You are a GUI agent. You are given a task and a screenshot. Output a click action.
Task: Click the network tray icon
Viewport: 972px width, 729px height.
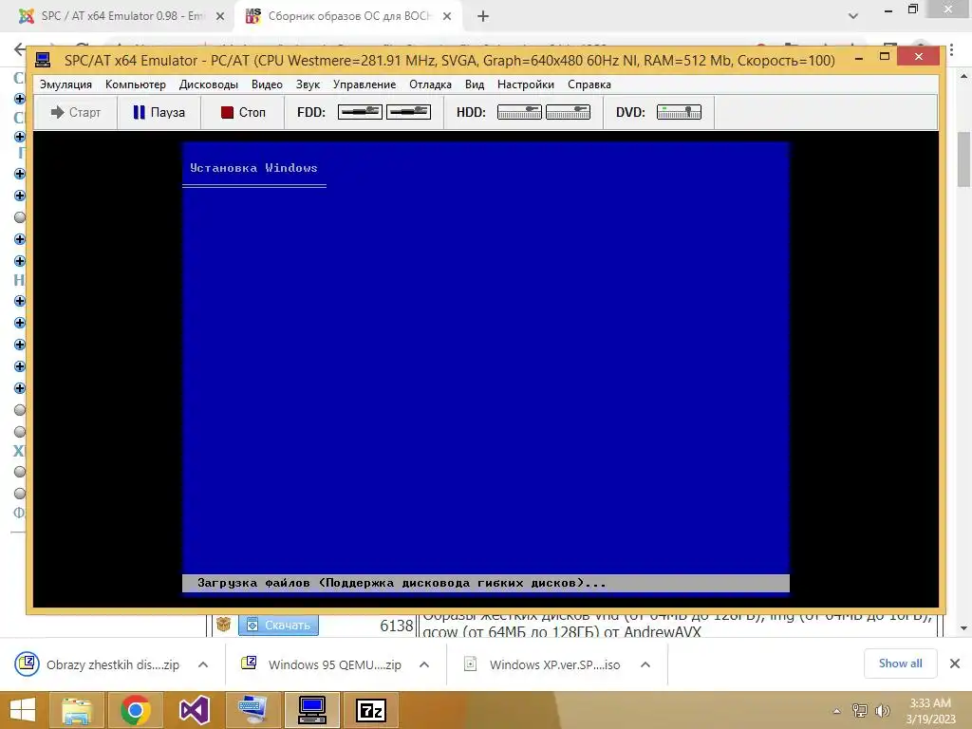click(860, 711)
